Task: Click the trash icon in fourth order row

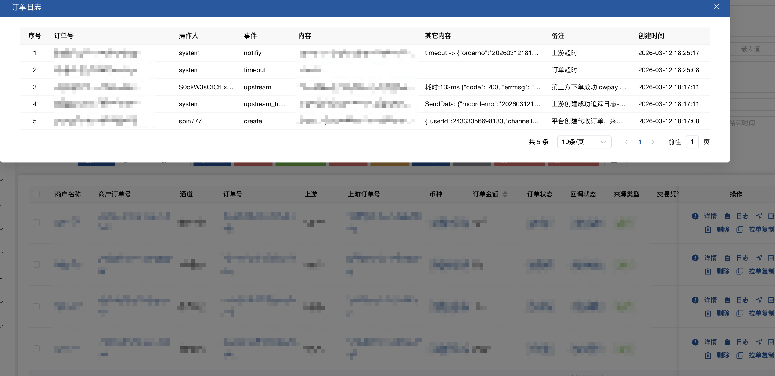Action: click(708, 355)
